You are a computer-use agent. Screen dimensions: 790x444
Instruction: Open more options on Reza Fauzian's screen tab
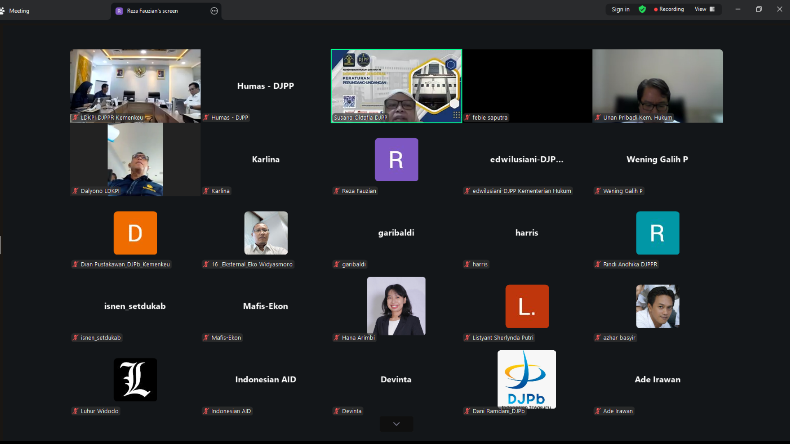[x=214, y=11]
